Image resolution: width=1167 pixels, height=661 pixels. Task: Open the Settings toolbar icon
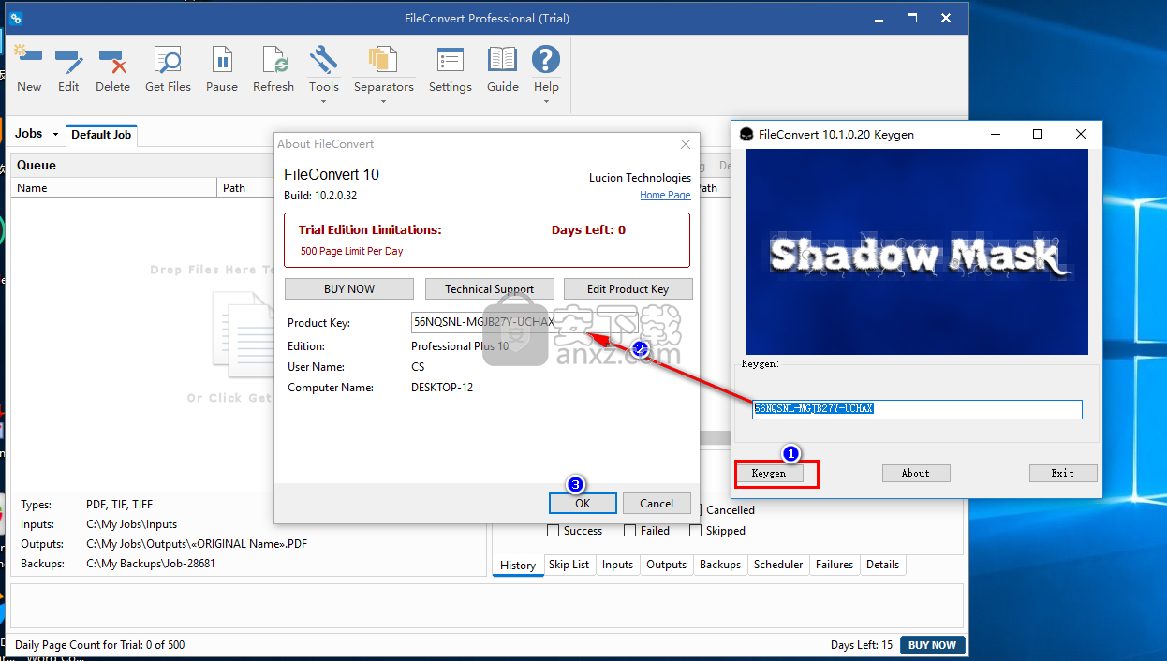click(x=451, y=61)
